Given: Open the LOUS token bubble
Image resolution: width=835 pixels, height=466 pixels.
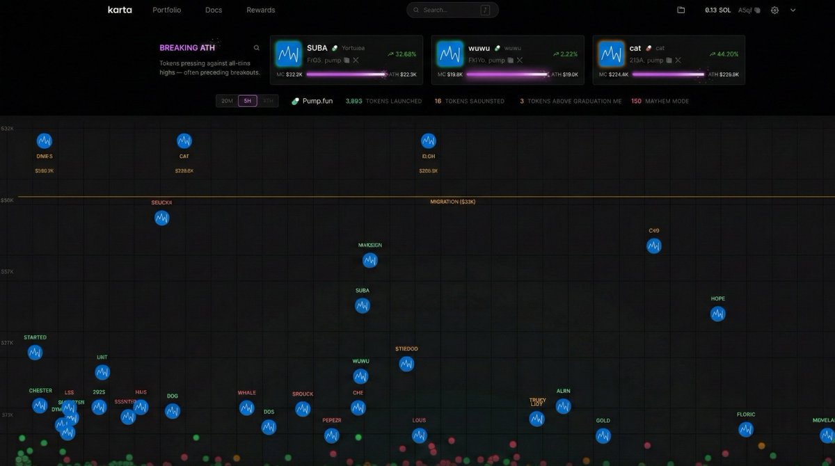Looking at the screenshot, I should (419, 435).
